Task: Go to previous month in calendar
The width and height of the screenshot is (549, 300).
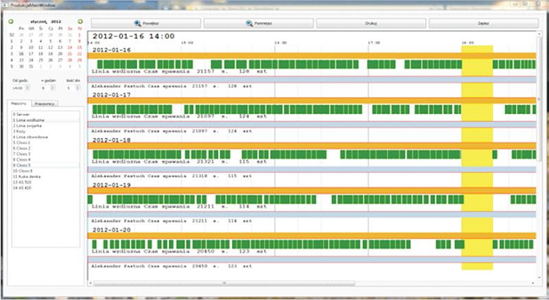Action: point(11,21)
